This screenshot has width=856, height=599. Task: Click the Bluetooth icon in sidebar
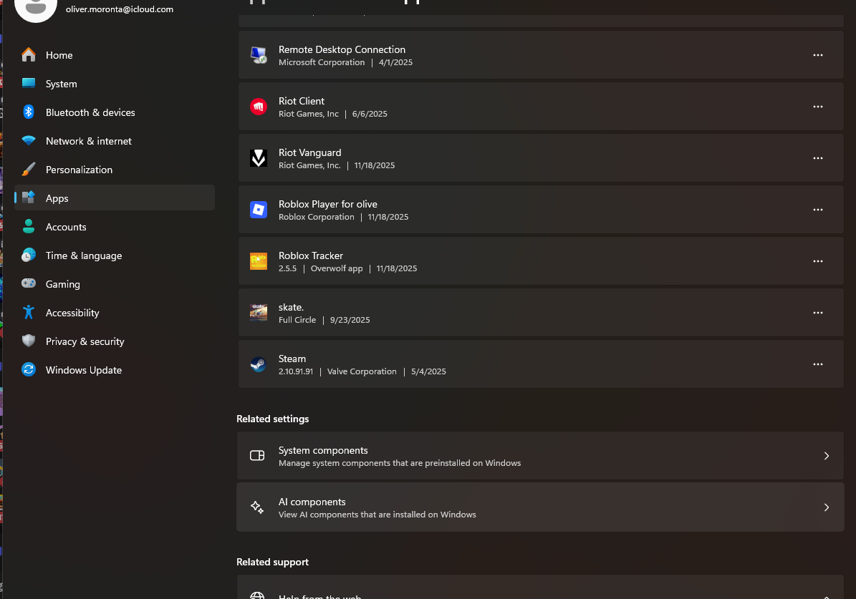[x=29, y=112]
